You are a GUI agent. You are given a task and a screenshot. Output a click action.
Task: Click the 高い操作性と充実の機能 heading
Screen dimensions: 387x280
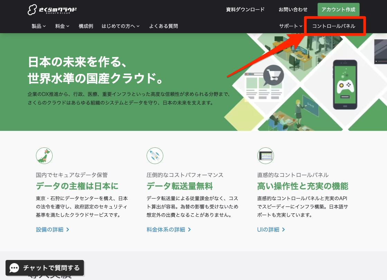pos(303,186)
